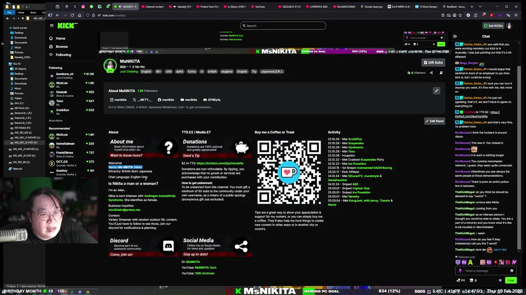Image resolution: width=526 pixels, height=295 pixels.
Task: Select Quick access in File Explorer
Action: click(20, 27)
